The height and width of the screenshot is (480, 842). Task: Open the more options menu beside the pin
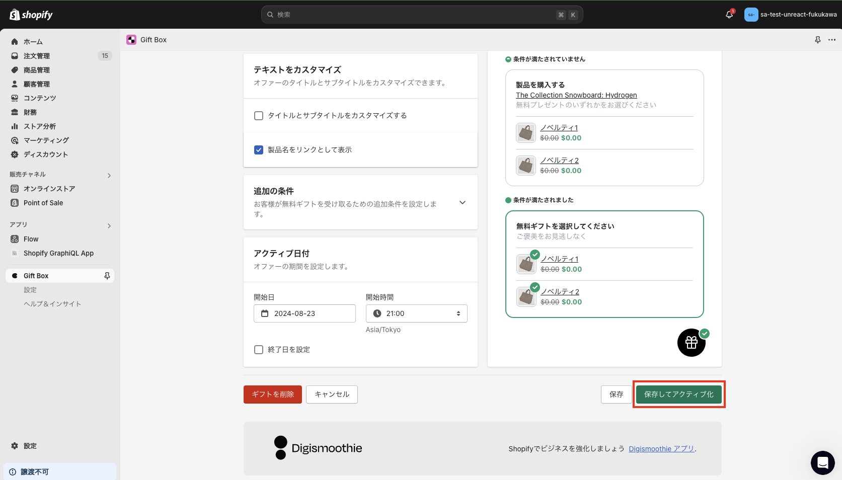831,40
